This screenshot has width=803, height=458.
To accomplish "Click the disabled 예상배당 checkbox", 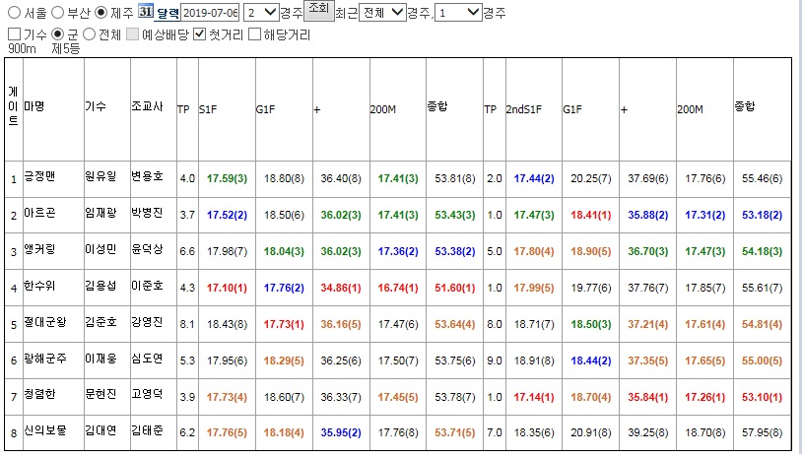I will pyautogui.click(x=133, y=34).
